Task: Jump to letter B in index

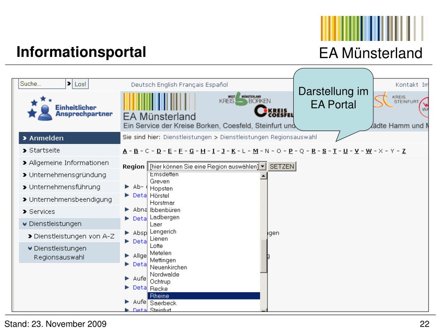Action: click(x=136, y=151)
